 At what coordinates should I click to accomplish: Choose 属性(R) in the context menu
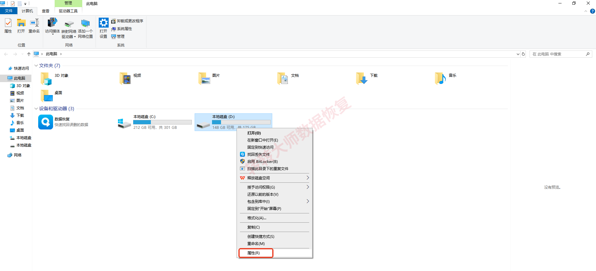(x=275, y=253)
